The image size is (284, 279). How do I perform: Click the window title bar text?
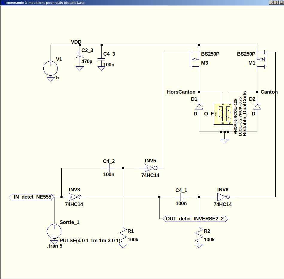45,3
